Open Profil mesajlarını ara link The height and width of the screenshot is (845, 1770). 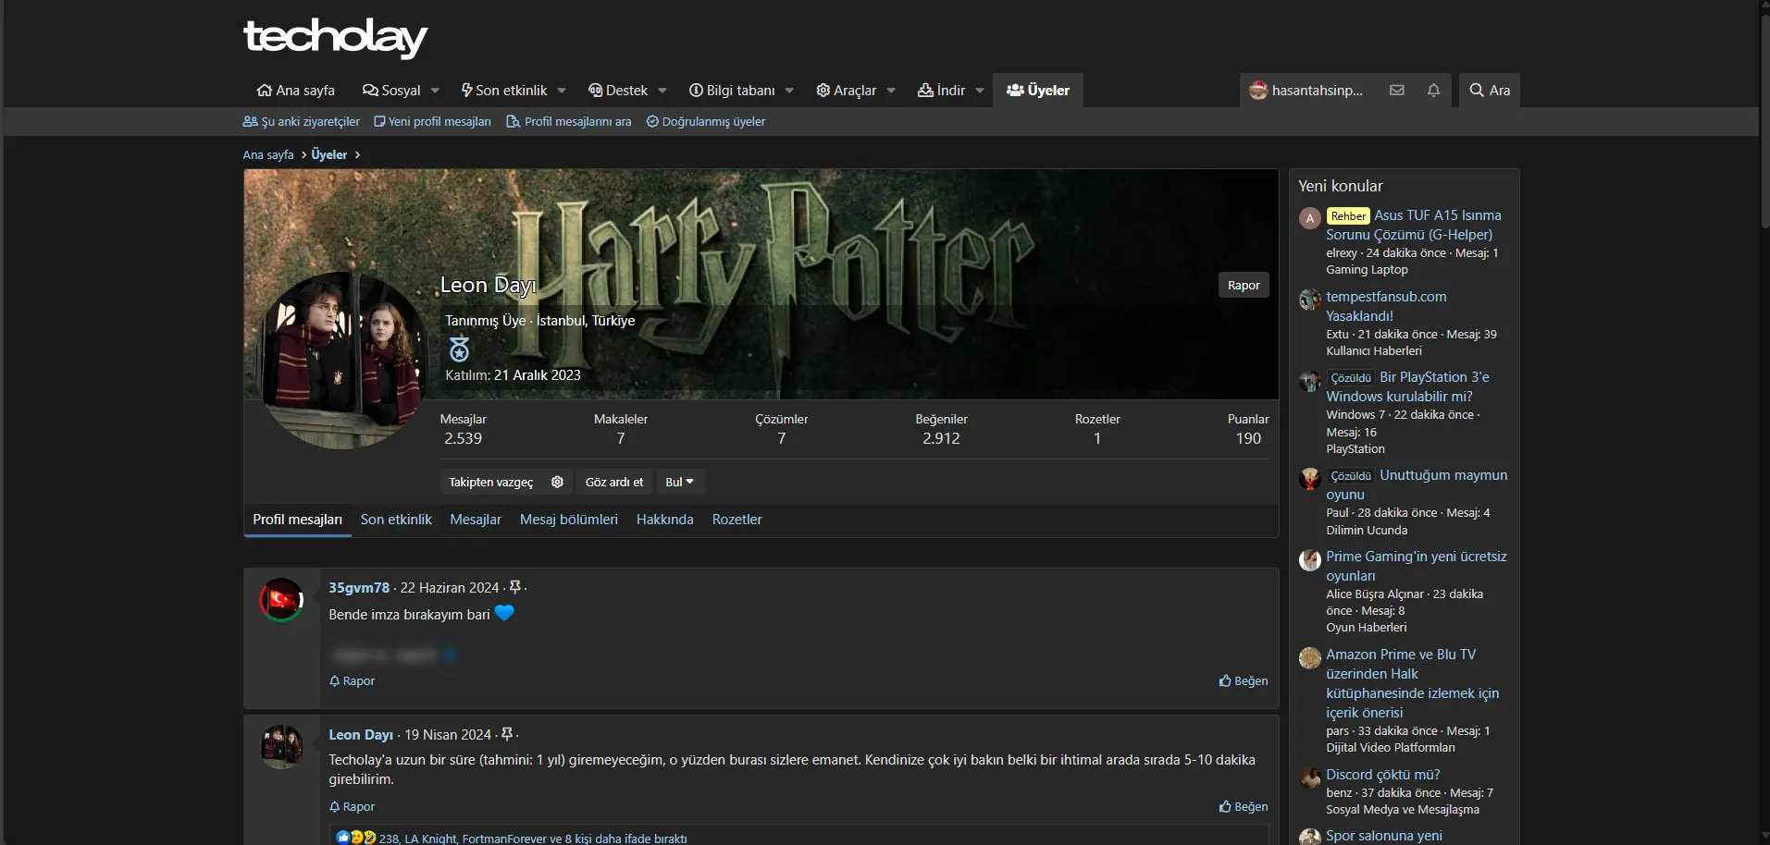(569, 121)
